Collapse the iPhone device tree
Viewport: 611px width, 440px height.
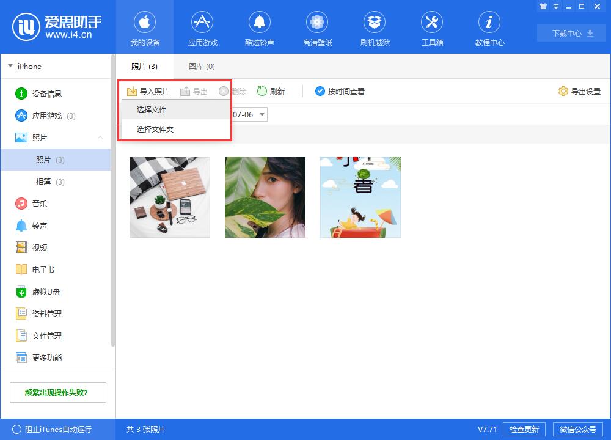click(x=10, y=66)
